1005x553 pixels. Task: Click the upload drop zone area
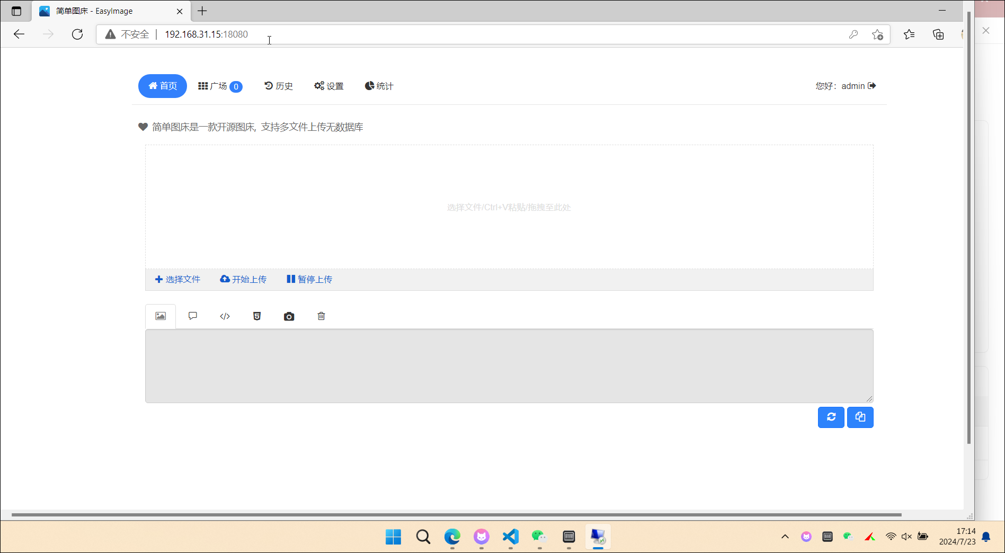[509, 207]
